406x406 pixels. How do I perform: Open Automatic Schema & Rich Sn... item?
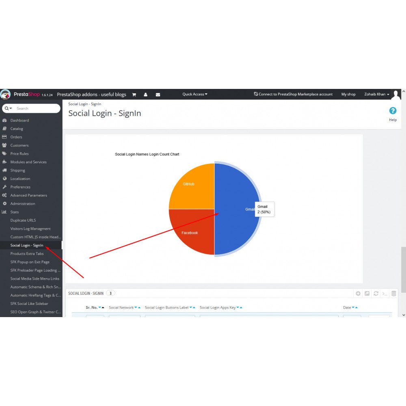[35, 287]
